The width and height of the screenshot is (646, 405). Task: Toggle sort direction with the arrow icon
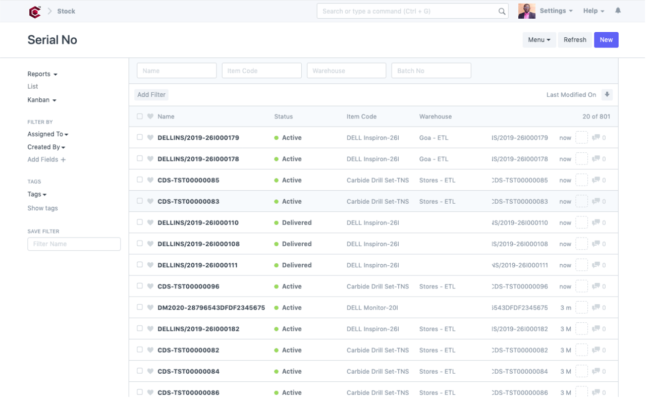[607, 94]
